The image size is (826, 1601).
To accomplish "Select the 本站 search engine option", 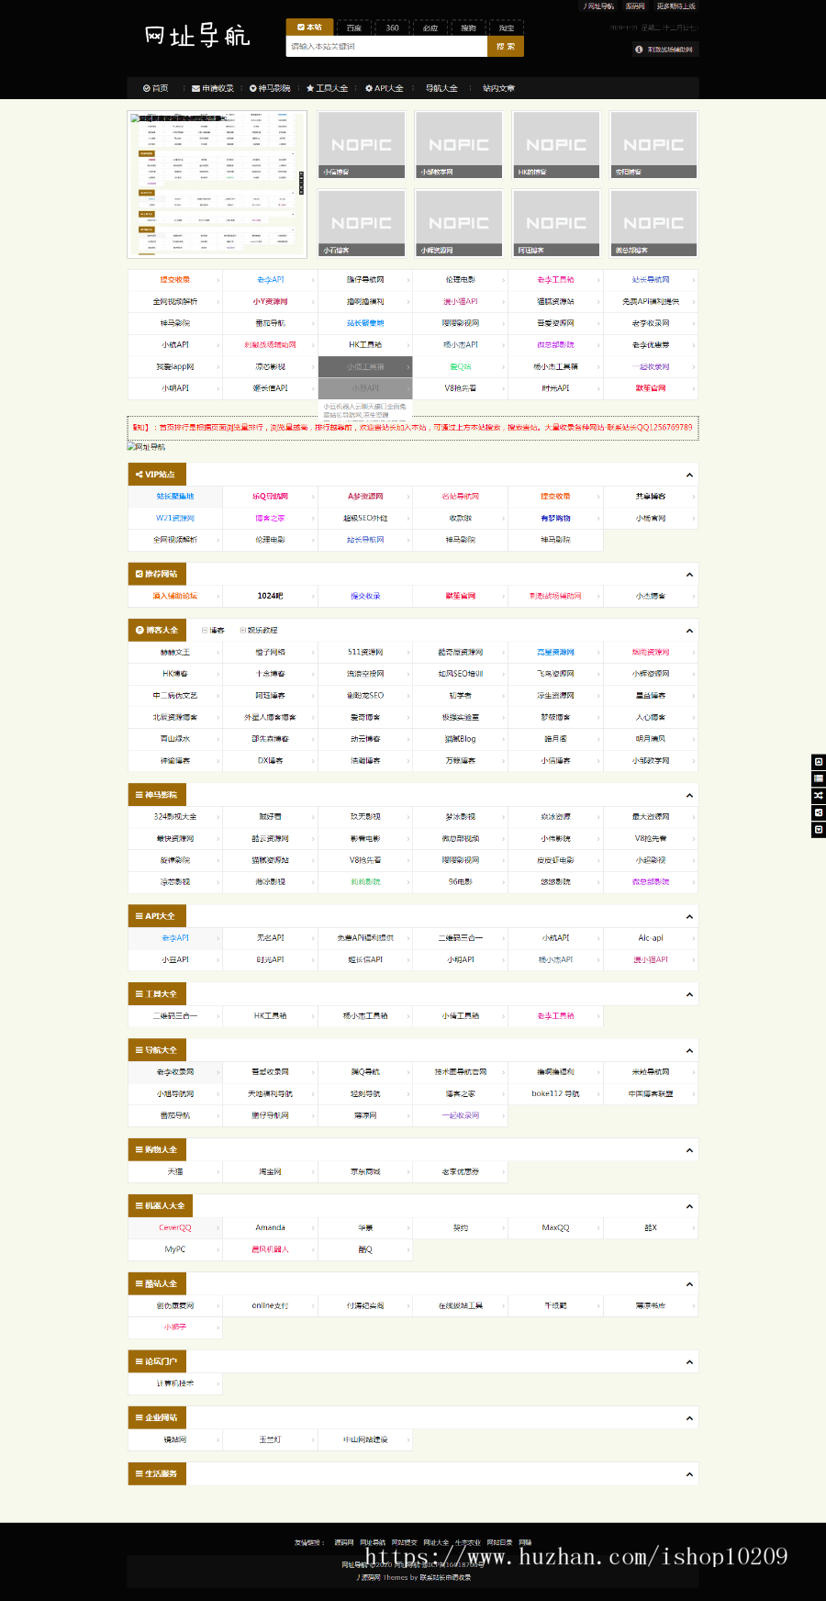I will pos(309,28).
